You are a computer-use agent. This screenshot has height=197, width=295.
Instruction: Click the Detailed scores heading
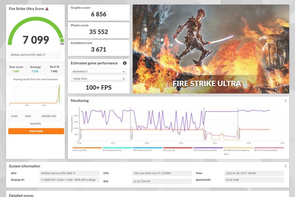pyautogui.click(x=21, y=195)
